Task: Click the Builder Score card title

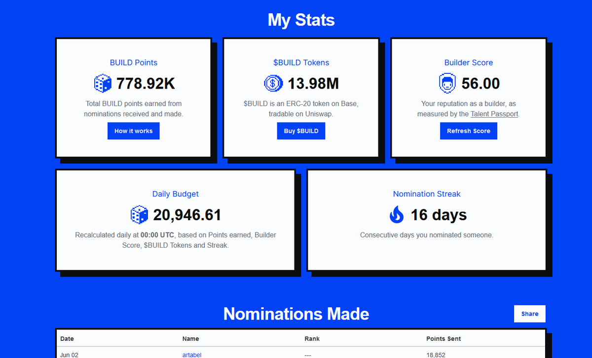Action: pos(469,63)
